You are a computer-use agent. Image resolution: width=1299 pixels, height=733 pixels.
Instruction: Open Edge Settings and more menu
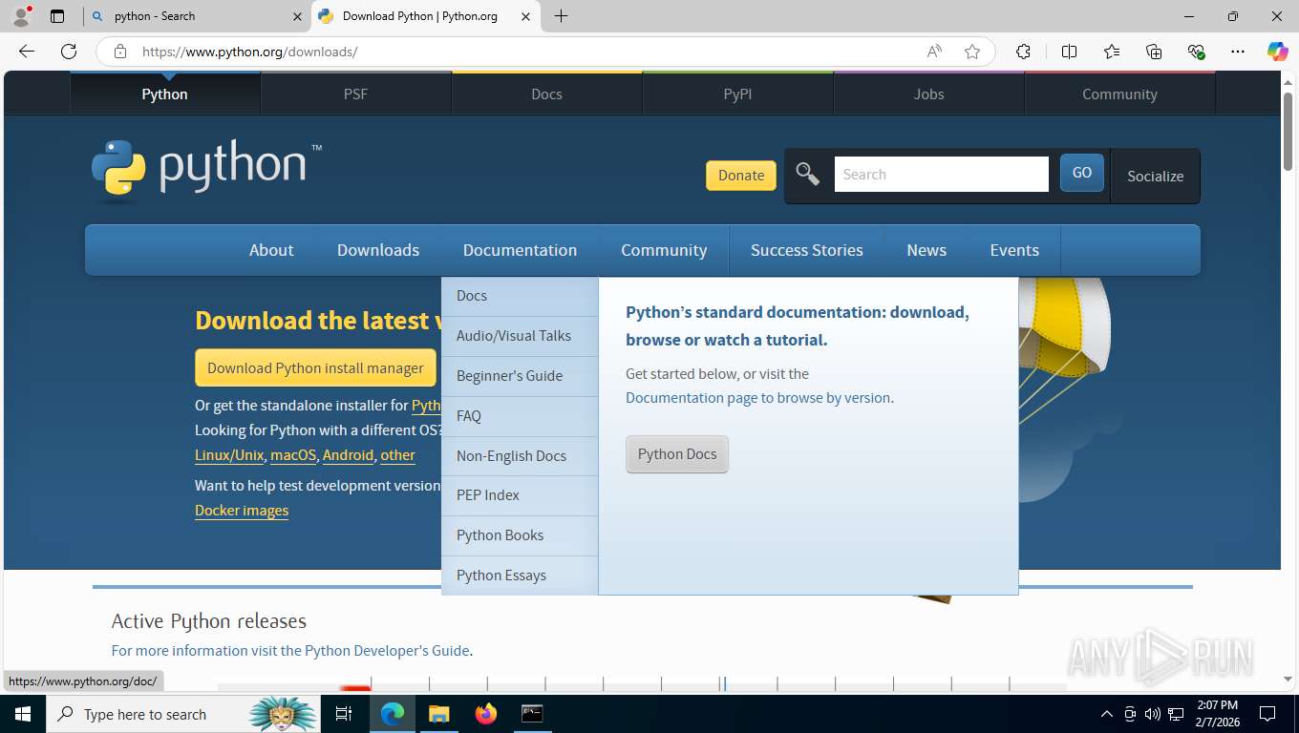pos(1238,52)
